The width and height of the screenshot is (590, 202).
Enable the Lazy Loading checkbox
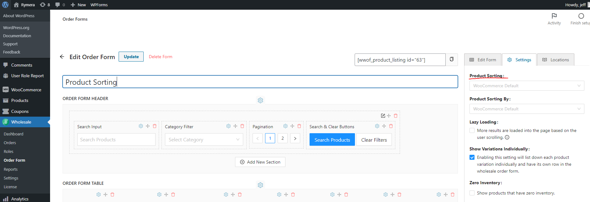tap(472, 130)
